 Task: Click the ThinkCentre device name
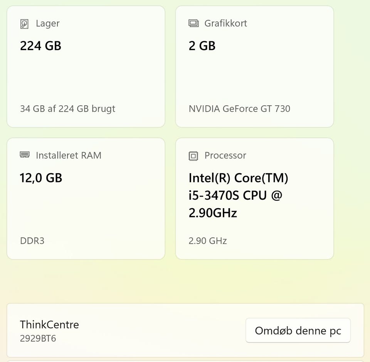tap(49, 325)
